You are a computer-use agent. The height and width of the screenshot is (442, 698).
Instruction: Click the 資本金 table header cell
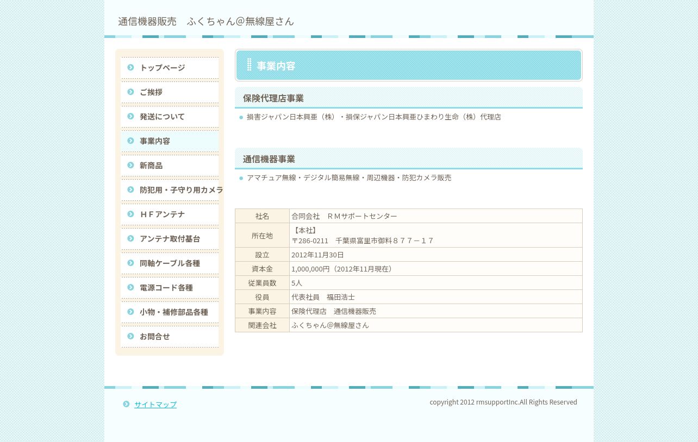point(262,269)
